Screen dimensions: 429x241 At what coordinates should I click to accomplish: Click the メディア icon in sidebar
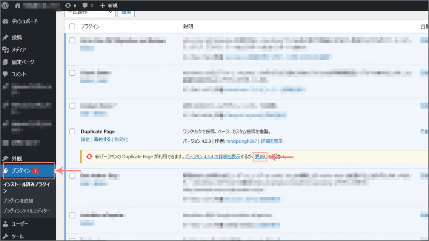[x=5, y=50]
